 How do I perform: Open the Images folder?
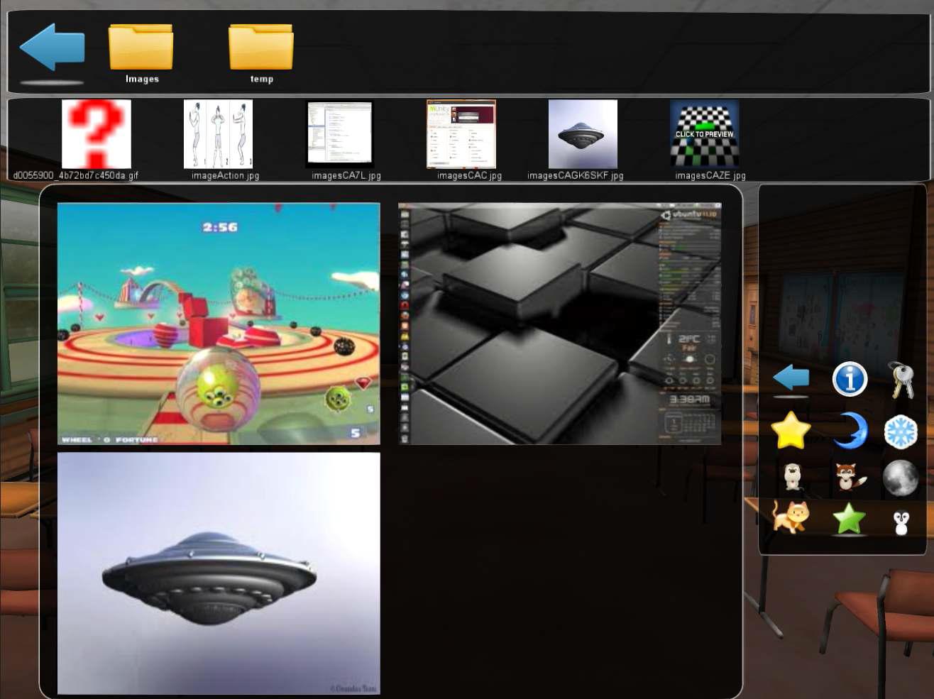pyautogui.click(x=141, y=47)
